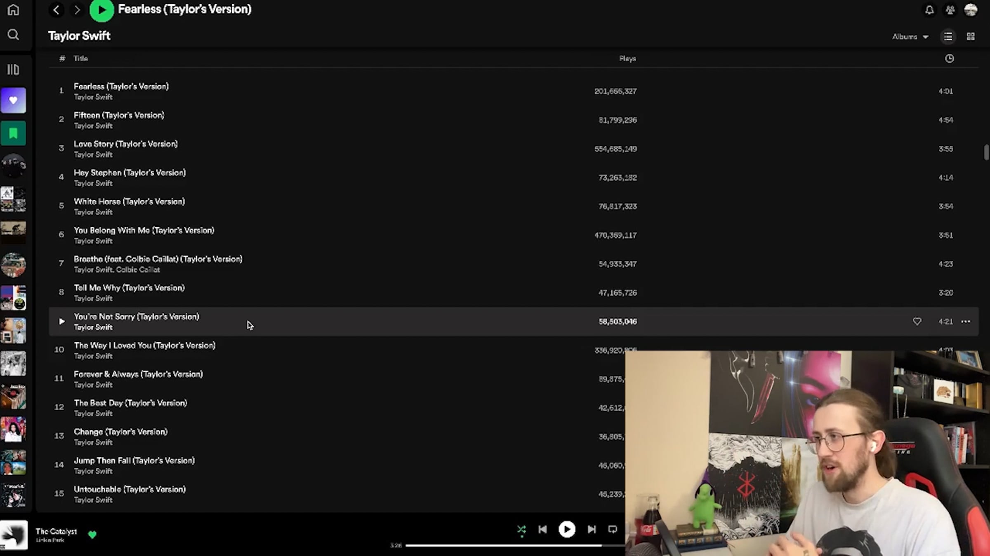Select Forever & Always (Taylor's Version) track
The width and height of the screenshot is (990, 556).
138,374
